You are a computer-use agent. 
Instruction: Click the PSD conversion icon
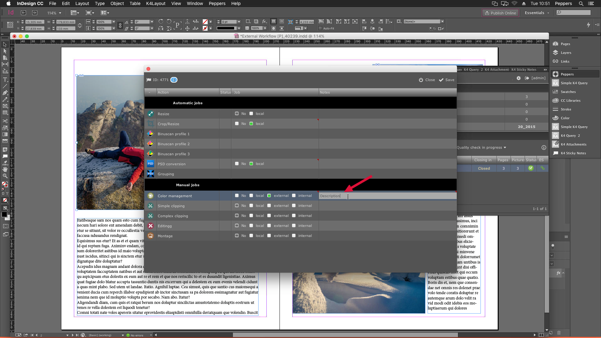point(151,164)
